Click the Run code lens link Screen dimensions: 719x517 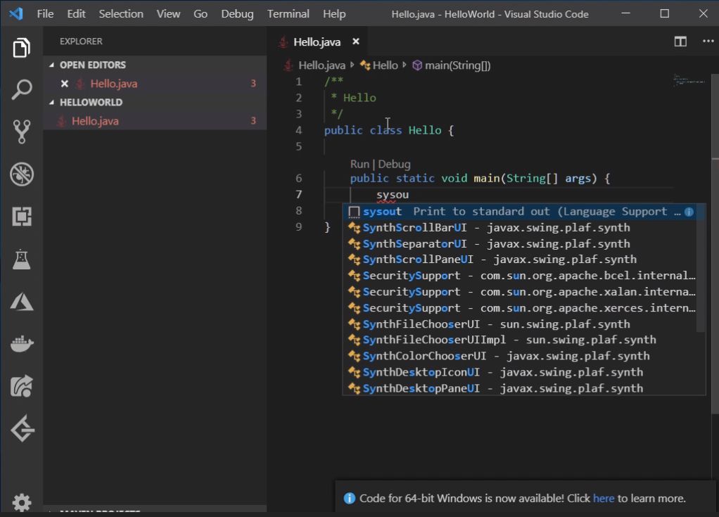(x=359, y=164)
